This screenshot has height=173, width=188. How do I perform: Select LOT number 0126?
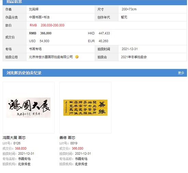point(17,143)
